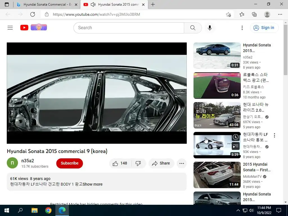Click Microsoft Edge taskbar icon
Viewport: 288px width, 216px height.
pyautogui.click(x=62, y=210)
